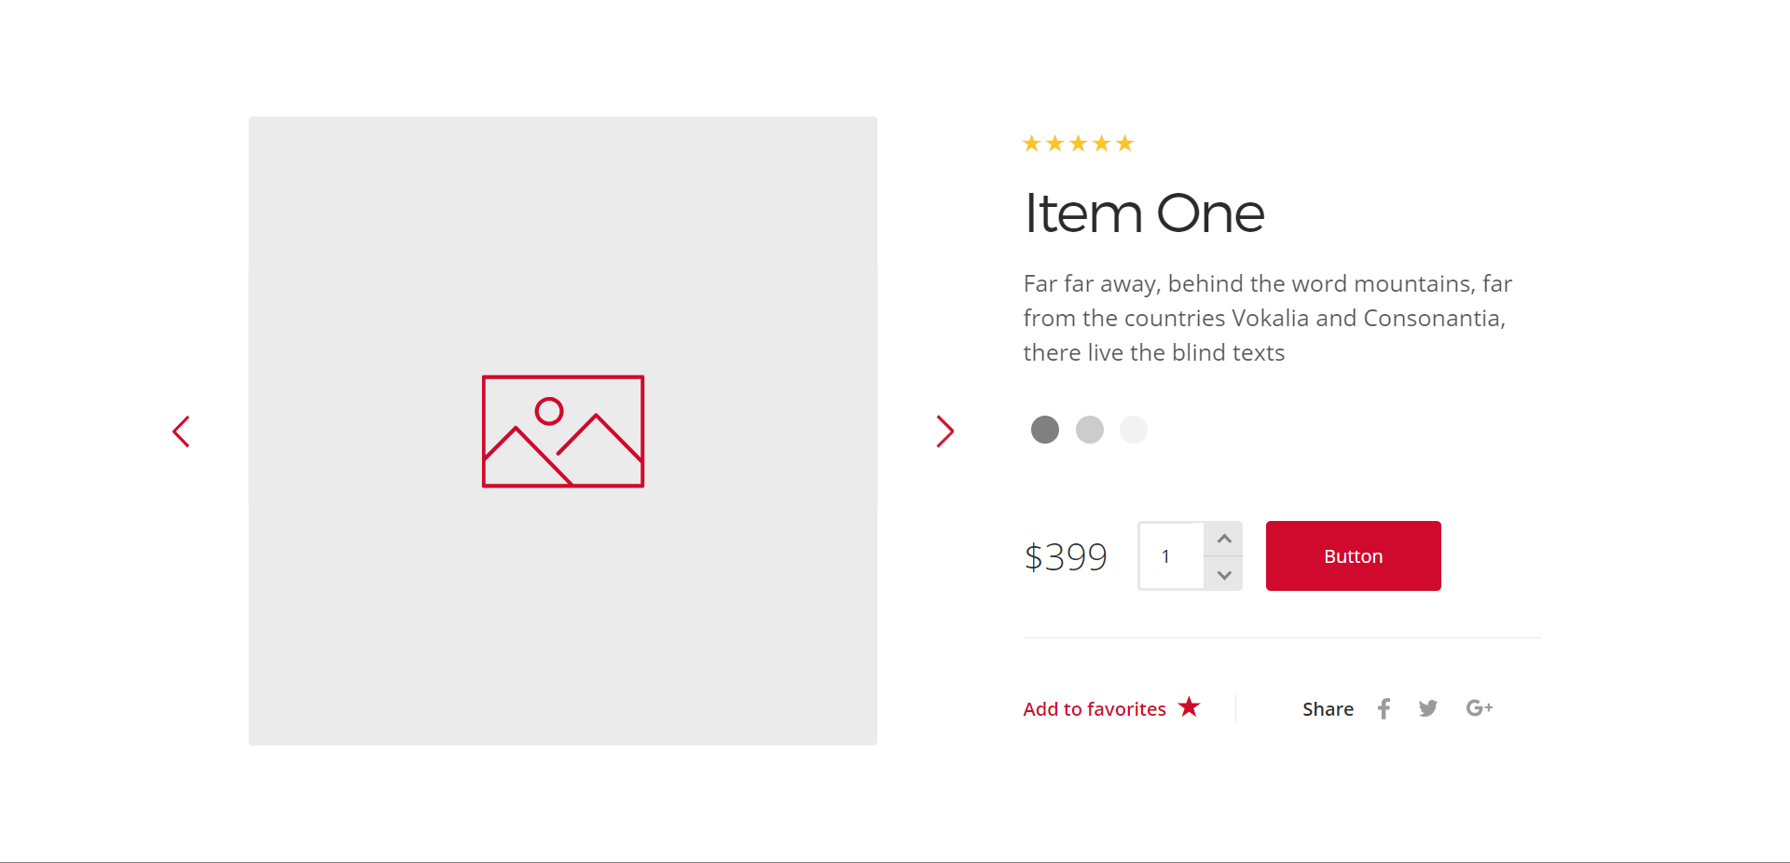Screen dimensions: 1790x863
Task: Click the red favorites star icon
Action: click(x=1189, y=706)
